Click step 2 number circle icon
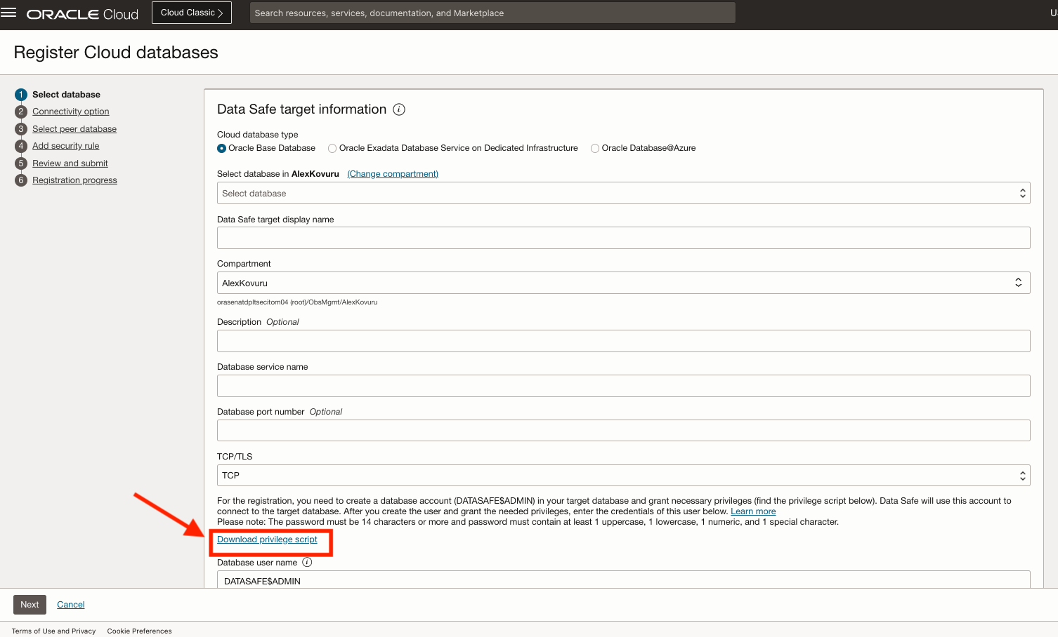The height and width of the screenshot is (637, 1058). click(x=21, y=112)
